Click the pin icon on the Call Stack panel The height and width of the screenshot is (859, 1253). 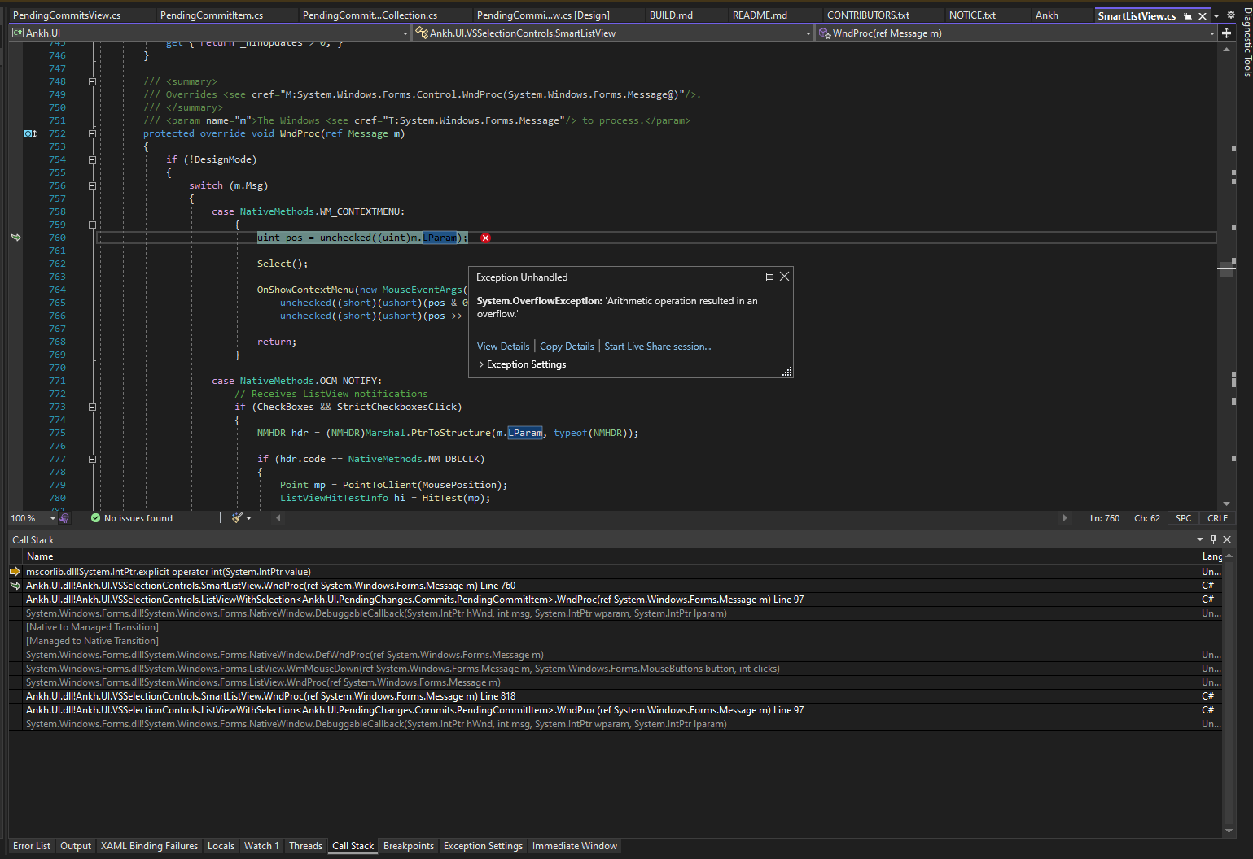1212,539
